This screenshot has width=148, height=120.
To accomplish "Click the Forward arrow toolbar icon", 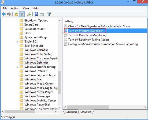I will [9, 14].
